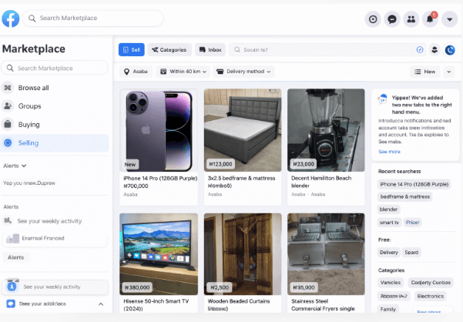Open the Messenger chat icon
This screenshot has width=463, height=322.
(392, 19)
